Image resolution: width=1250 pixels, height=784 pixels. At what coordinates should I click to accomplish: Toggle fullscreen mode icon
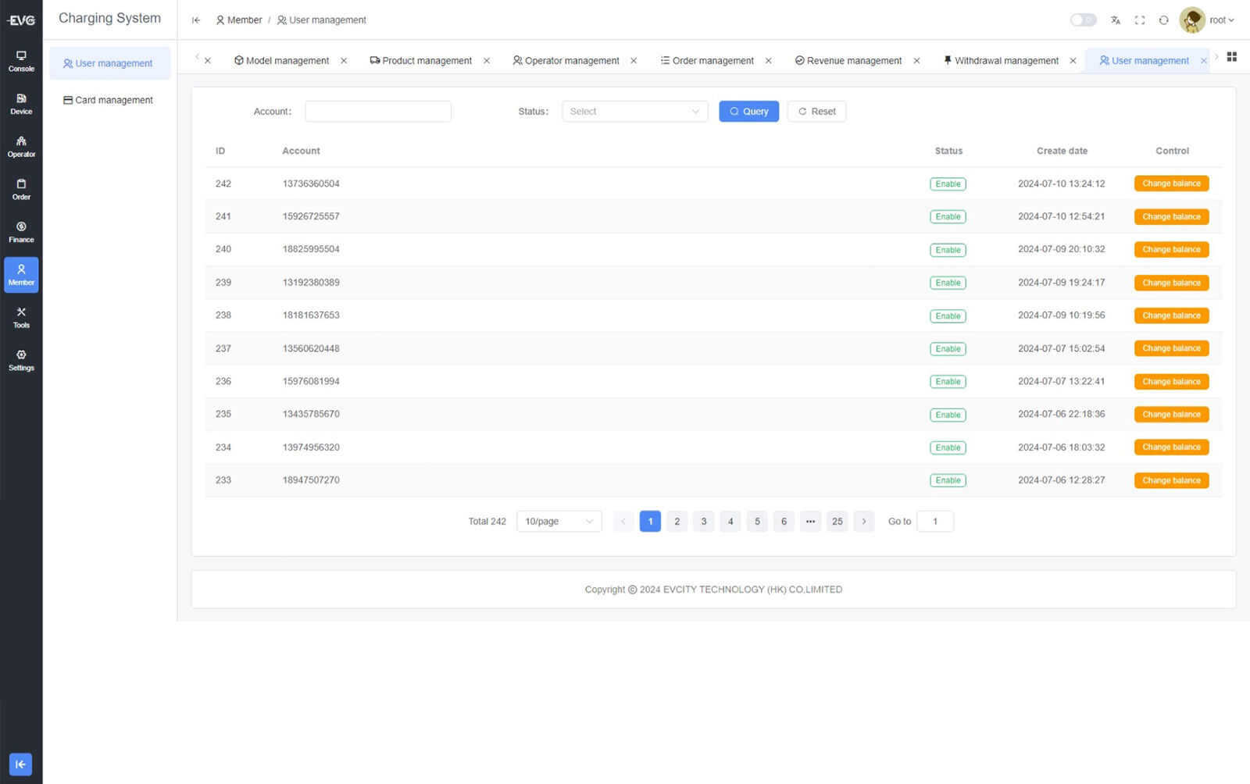coord(1140,20)
